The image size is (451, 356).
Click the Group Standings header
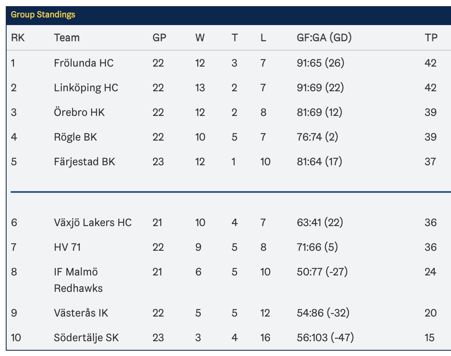point(43,15)
